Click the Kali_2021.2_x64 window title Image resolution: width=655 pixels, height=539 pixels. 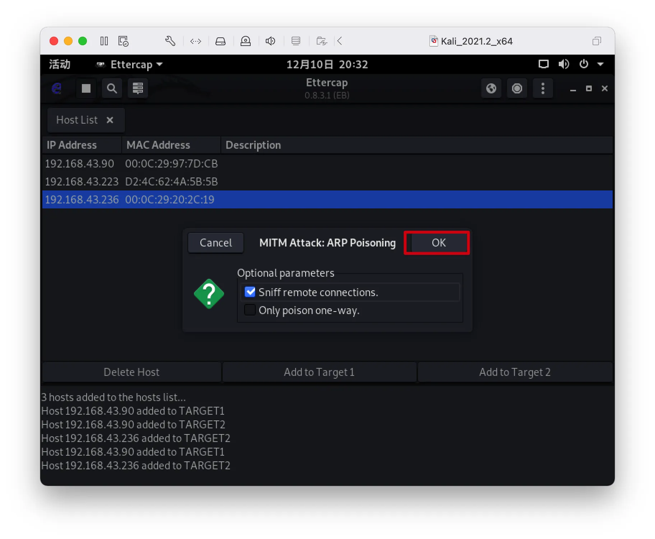477,41
